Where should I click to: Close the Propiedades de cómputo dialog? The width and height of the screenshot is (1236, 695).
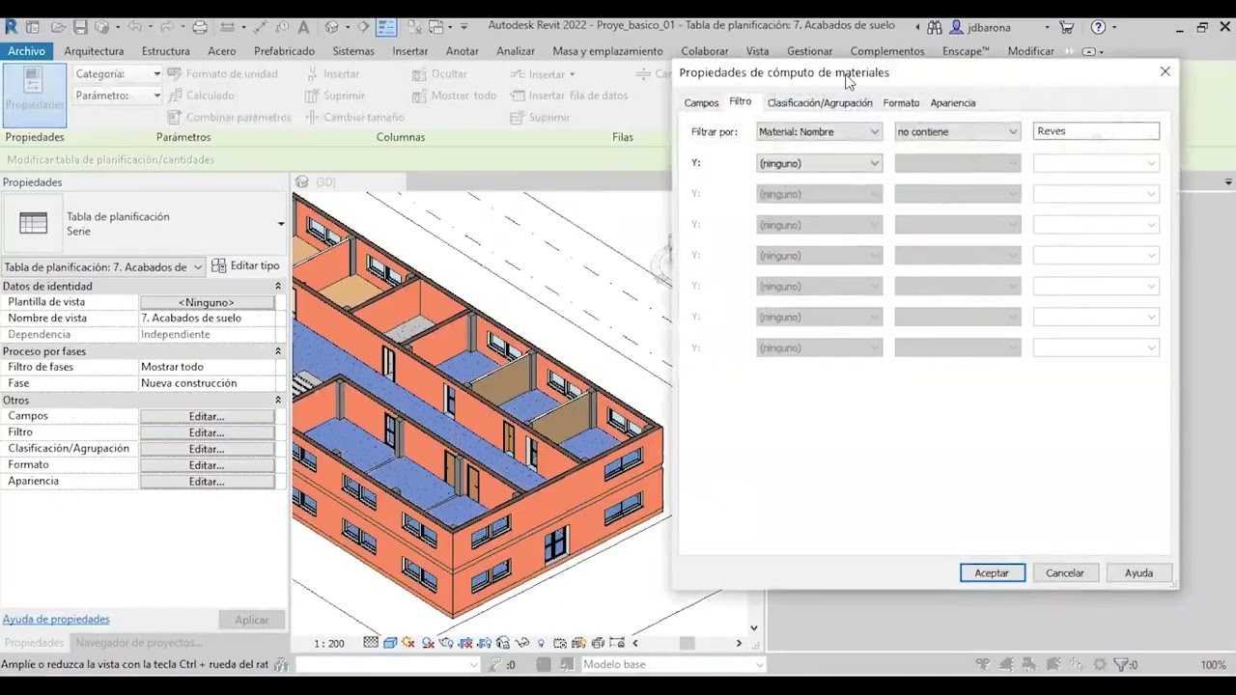pos(1166,72)
